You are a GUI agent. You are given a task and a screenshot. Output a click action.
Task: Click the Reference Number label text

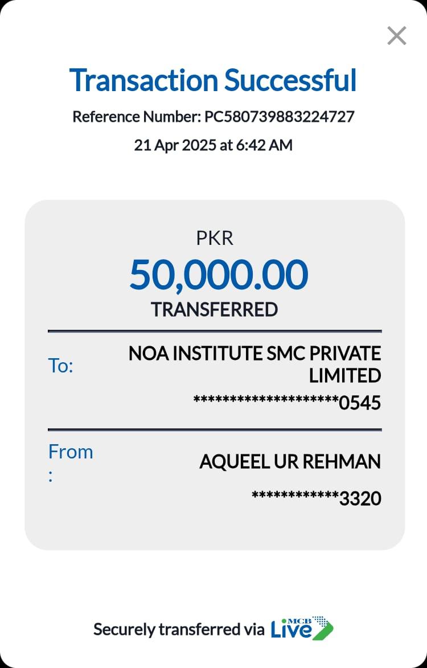coord(137,117)
